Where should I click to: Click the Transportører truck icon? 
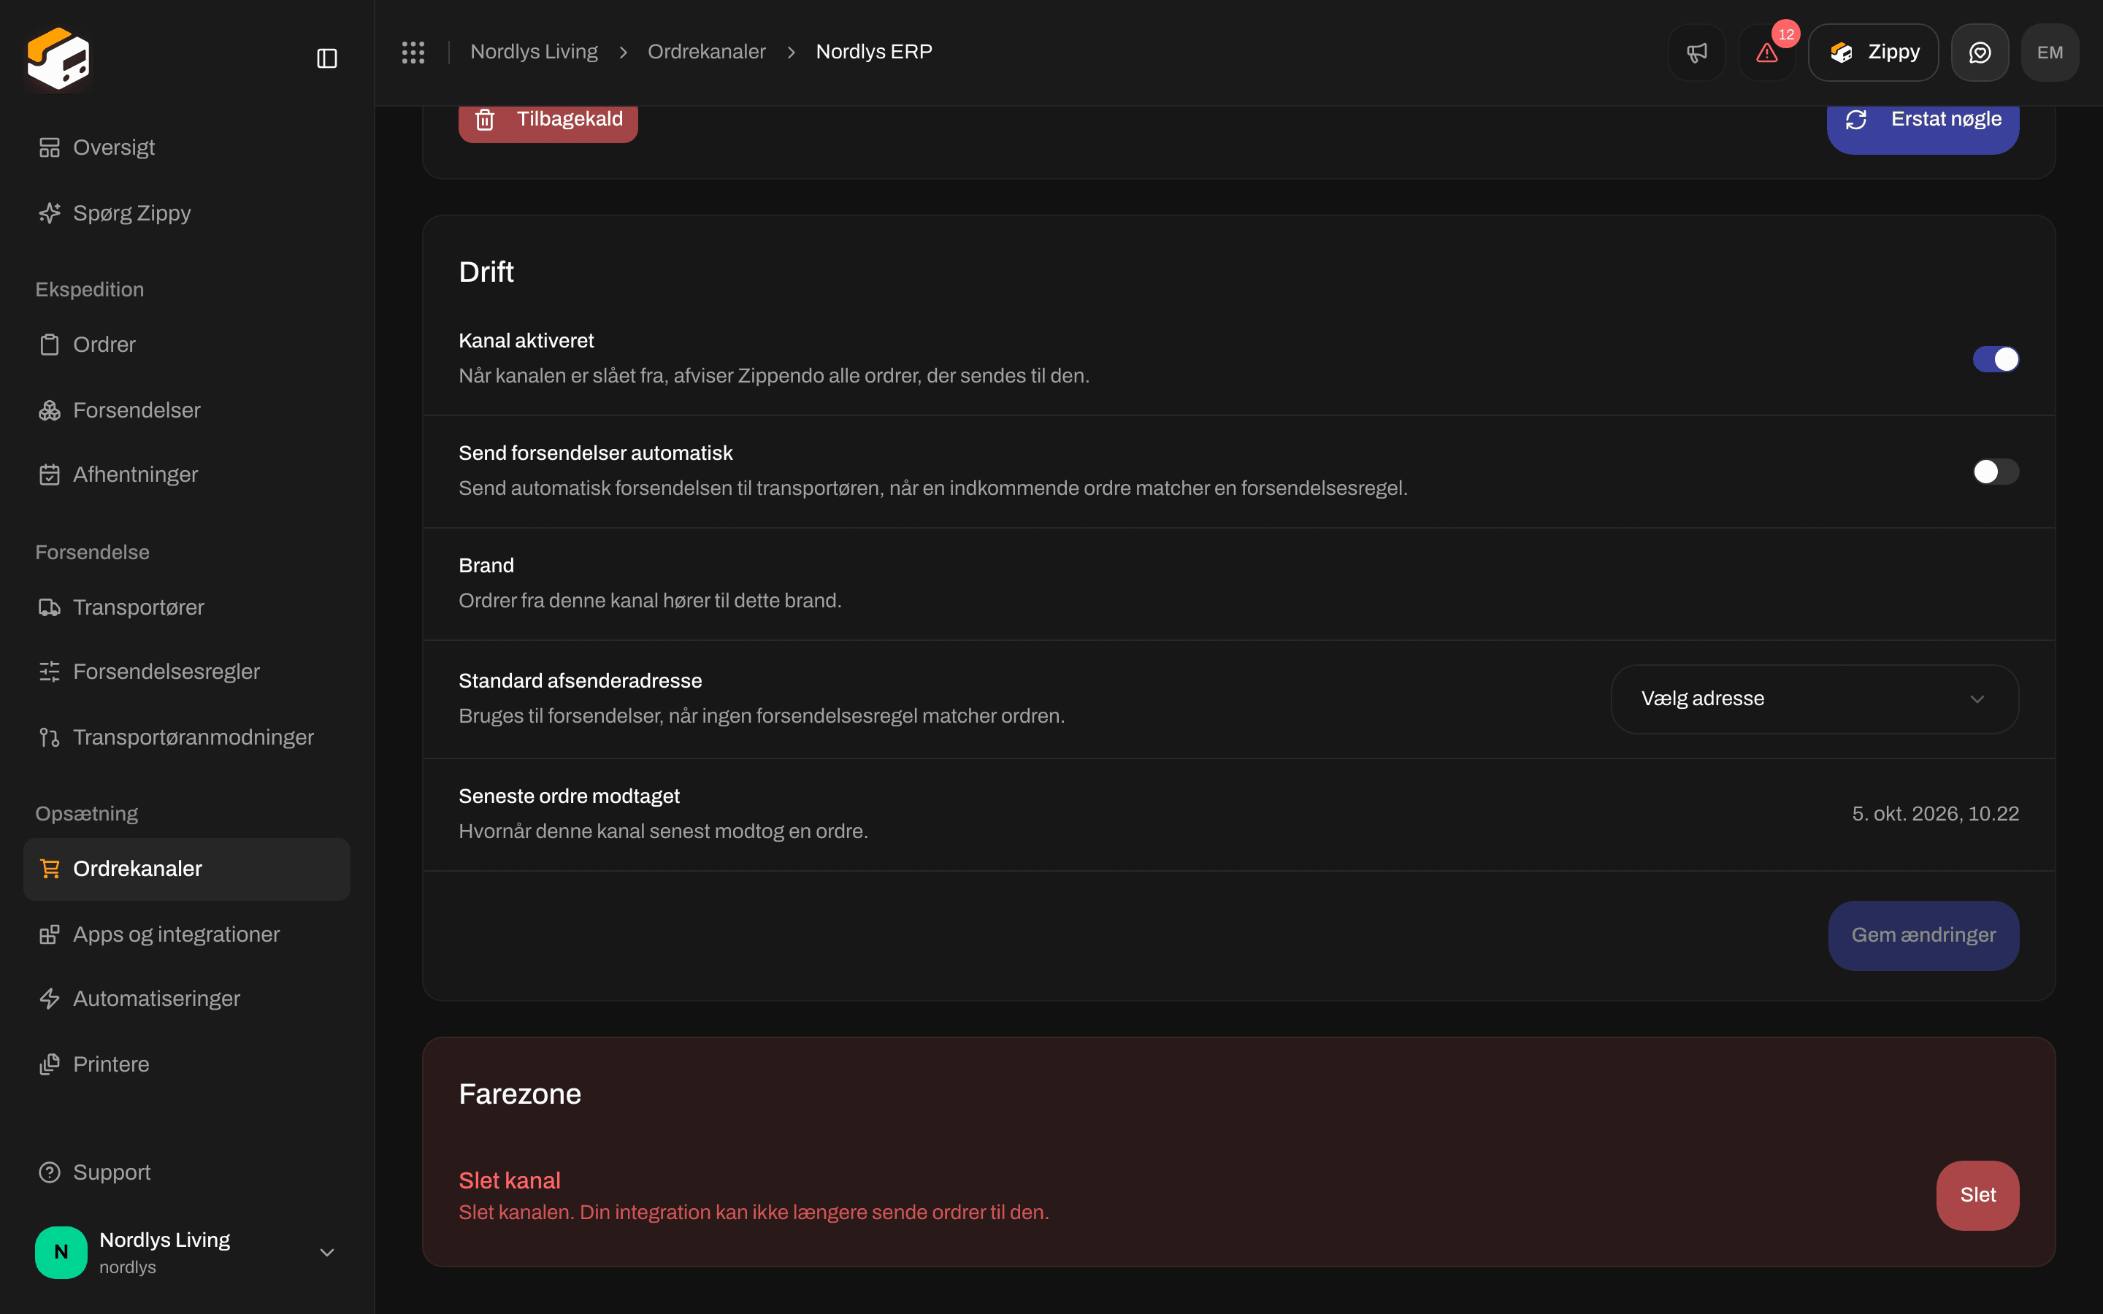tap(50, 607)
